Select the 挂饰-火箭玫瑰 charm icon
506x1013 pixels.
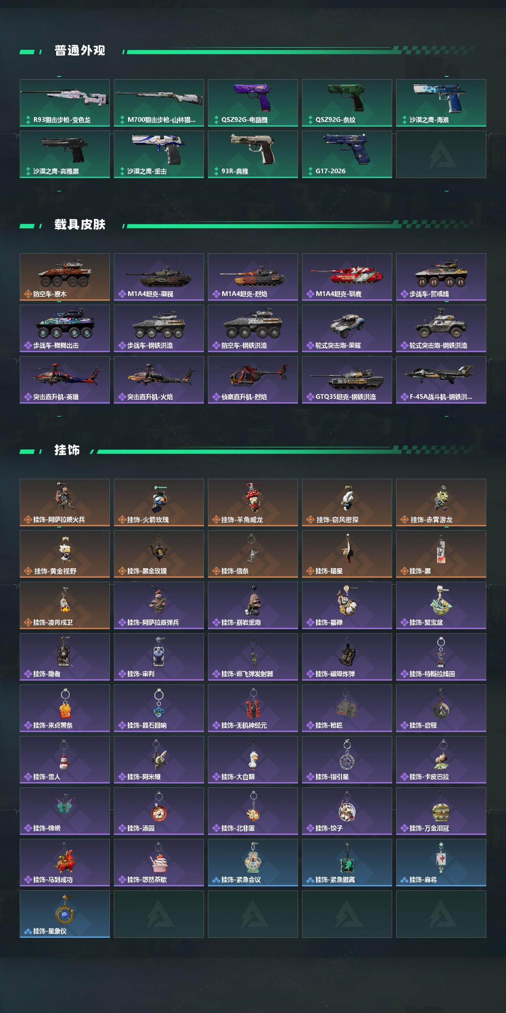(159, 498)
